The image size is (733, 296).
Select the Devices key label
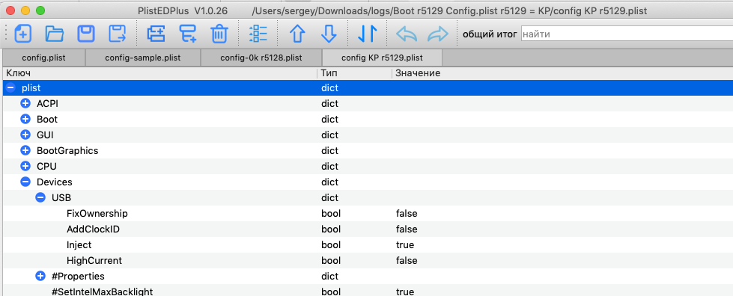54,182
